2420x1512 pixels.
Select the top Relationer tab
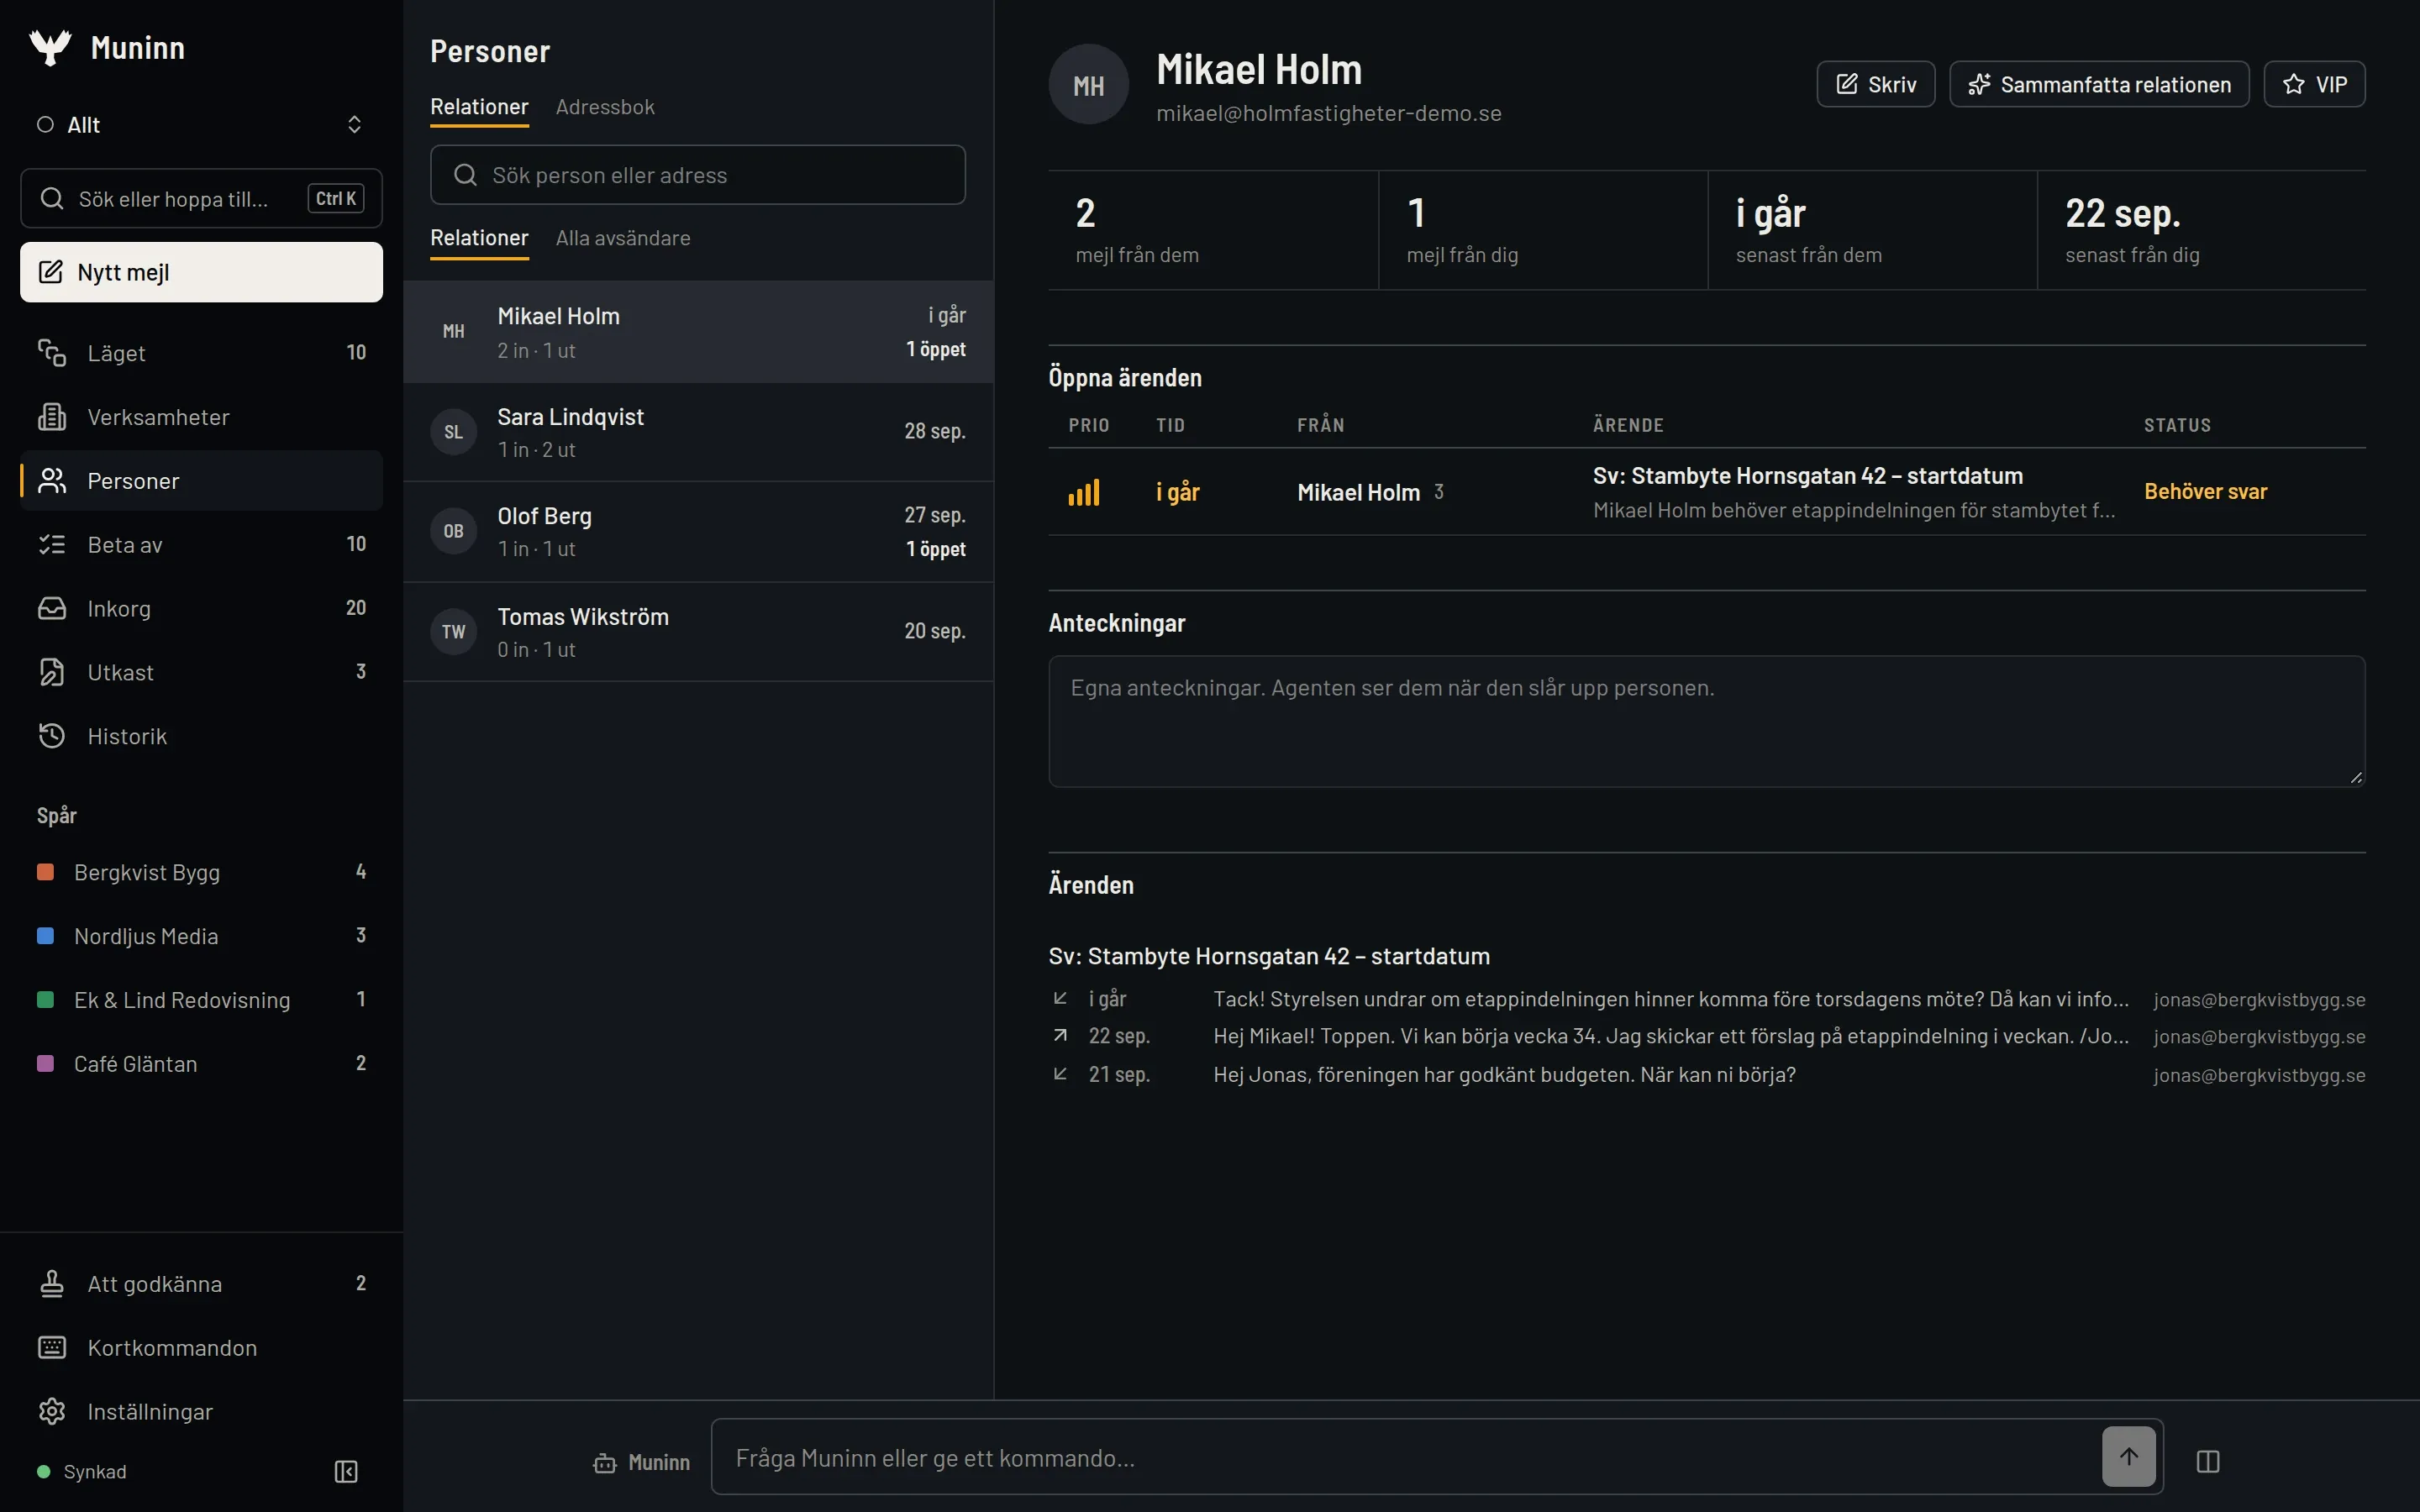(x=479, y=107)
